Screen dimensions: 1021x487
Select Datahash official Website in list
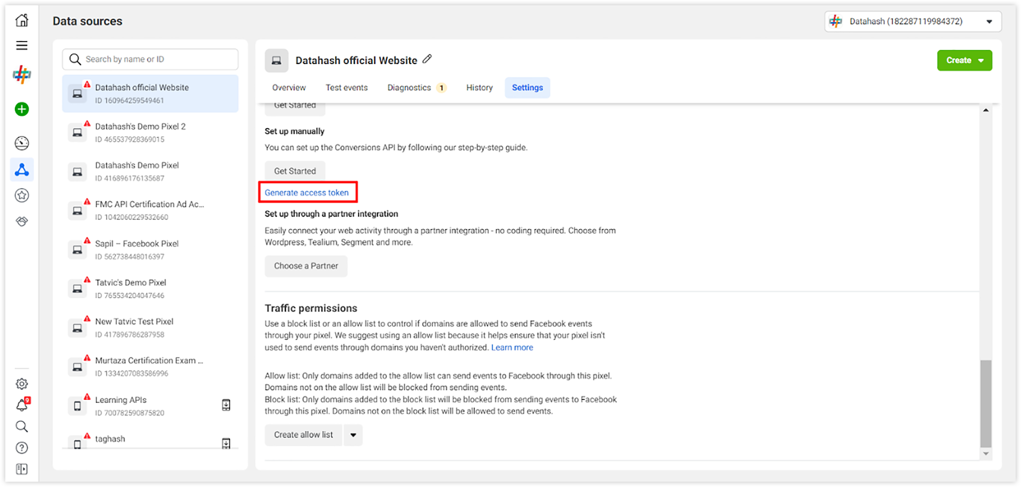tap(150, 93)
